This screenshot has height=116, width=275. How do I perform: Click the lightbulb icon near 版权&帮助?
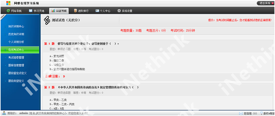261,113
